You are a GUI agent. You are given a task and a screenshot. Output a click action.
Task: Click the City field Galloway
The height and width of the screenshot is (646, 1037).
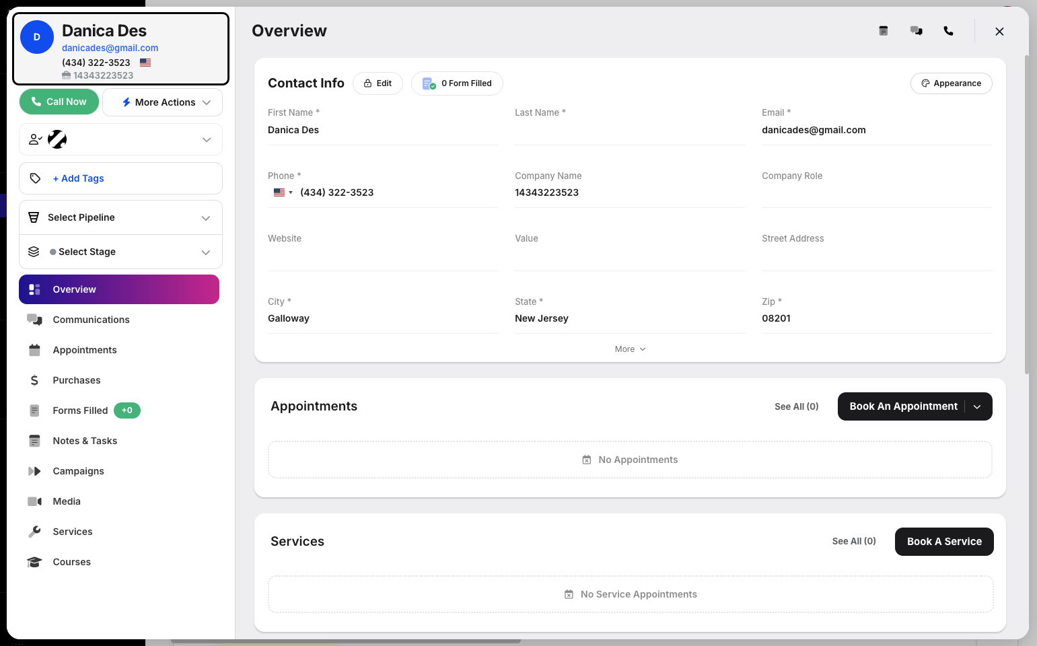[383, 318]
